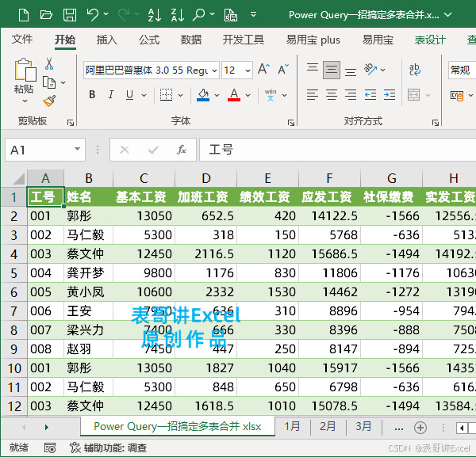Open font size dropdown
Viewport: 476px width, 457px height.
tap(248, 70)
